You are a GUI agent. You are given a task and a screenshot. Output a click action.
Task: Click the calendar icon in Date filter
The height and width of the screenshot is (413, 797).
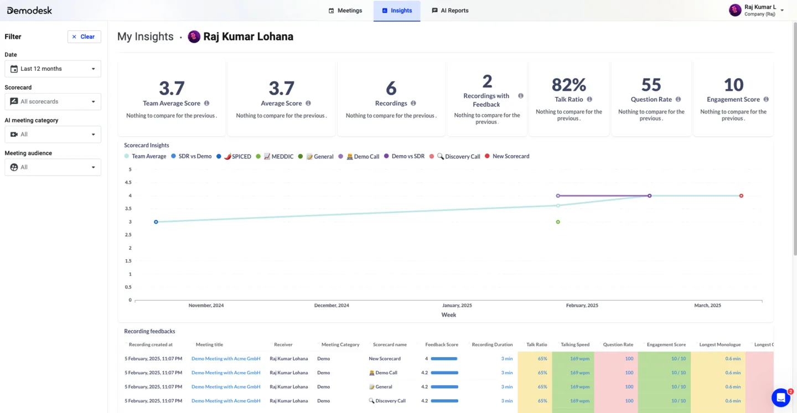tap(14, 69)
